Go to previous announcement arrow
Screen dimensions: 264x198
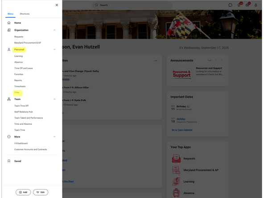(x=216, y=61)
